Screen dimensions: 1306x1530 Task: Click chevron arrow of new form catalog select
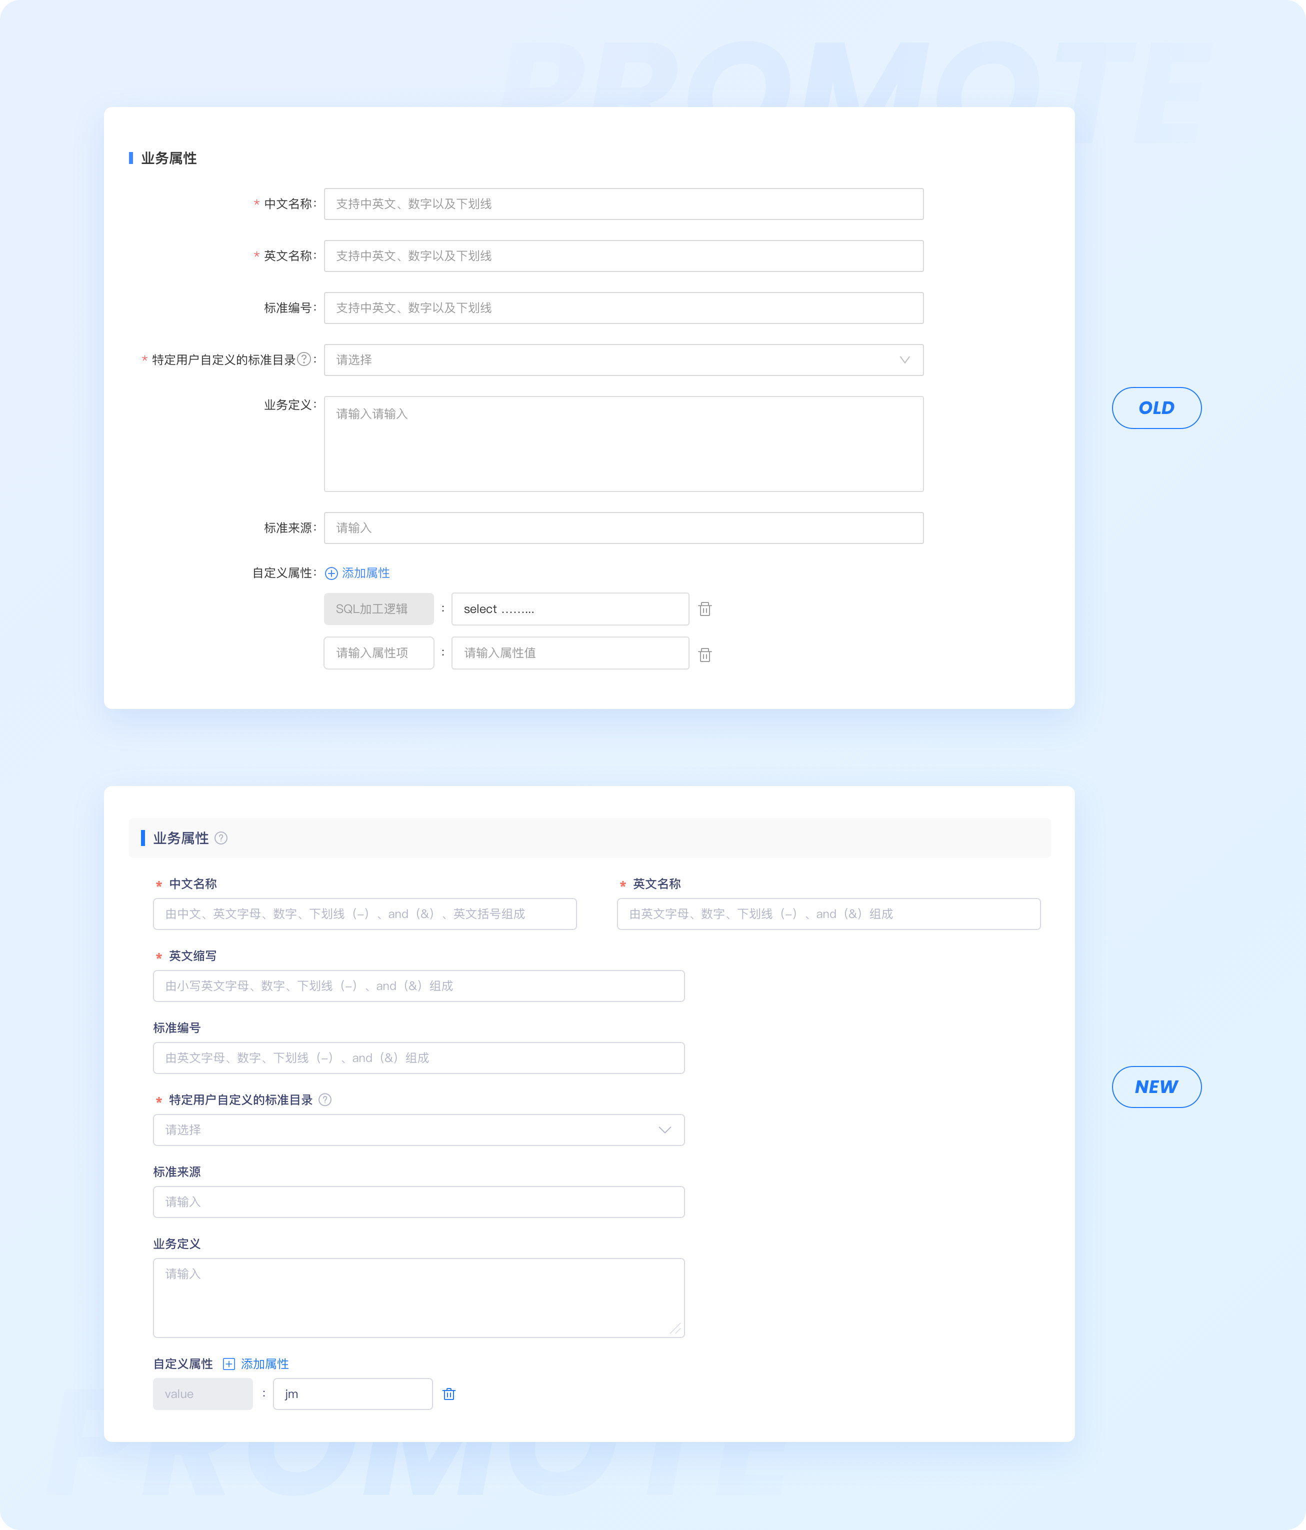tap(664, 1130)
